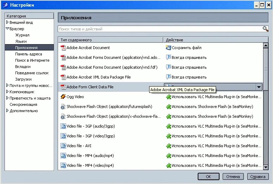This screenshot has width=273, height=184.
Task: Click the plugin icon in 3GP (audio/3gpp) row
Action: click(169, 126)
